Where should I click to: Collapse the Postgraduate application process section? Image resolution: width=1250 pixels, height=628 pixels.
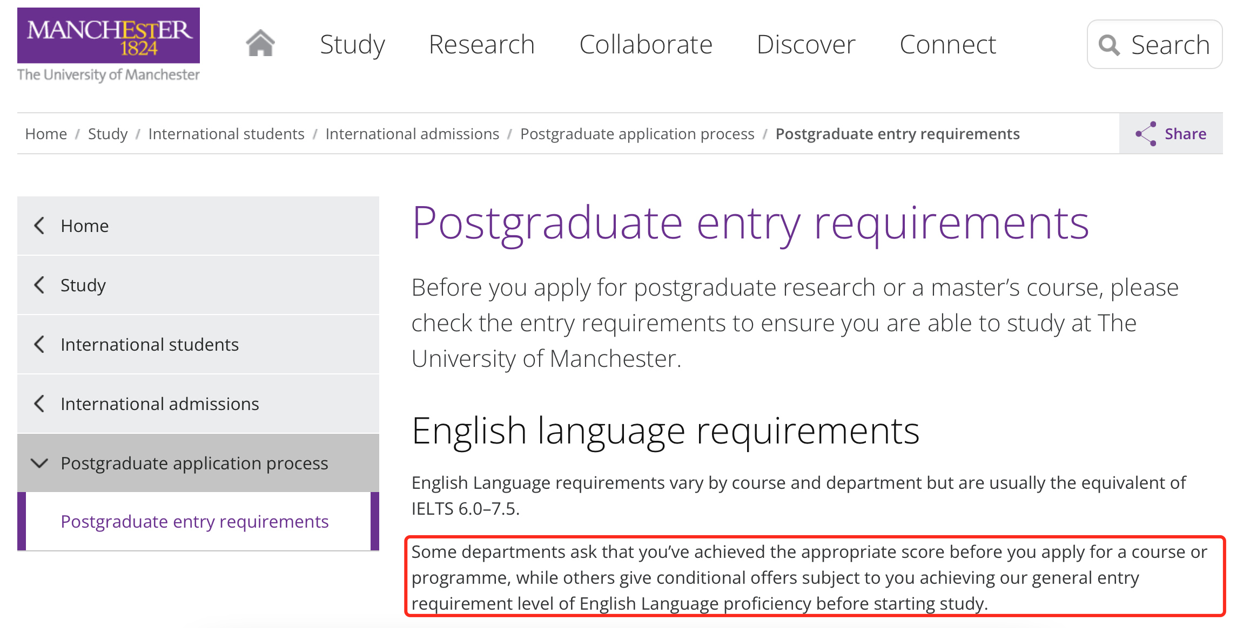(x=39, y=463)
